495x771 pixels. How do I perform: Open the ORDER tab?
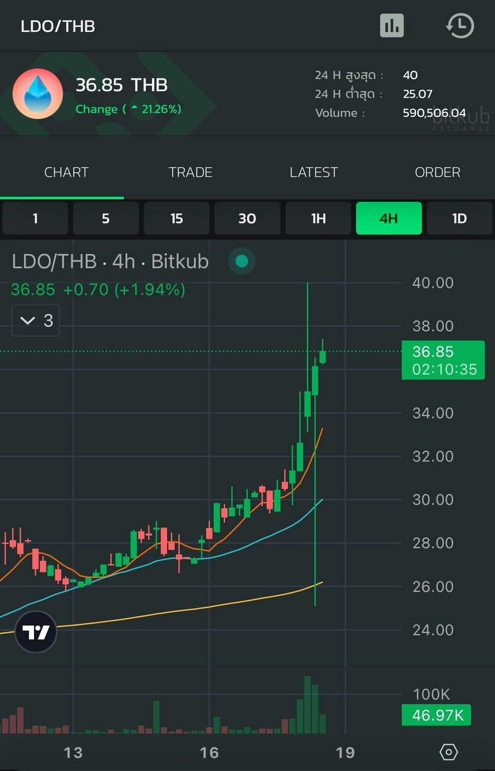click(438, 172)
